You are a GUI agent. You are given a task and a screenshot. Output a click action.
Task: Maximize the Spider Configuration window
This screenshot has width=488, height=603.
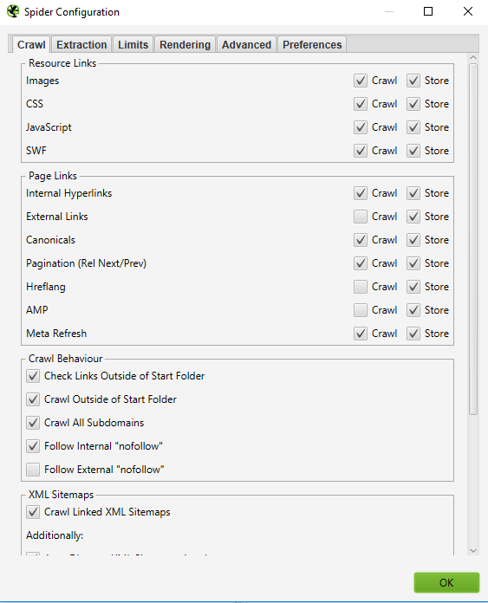428,11
